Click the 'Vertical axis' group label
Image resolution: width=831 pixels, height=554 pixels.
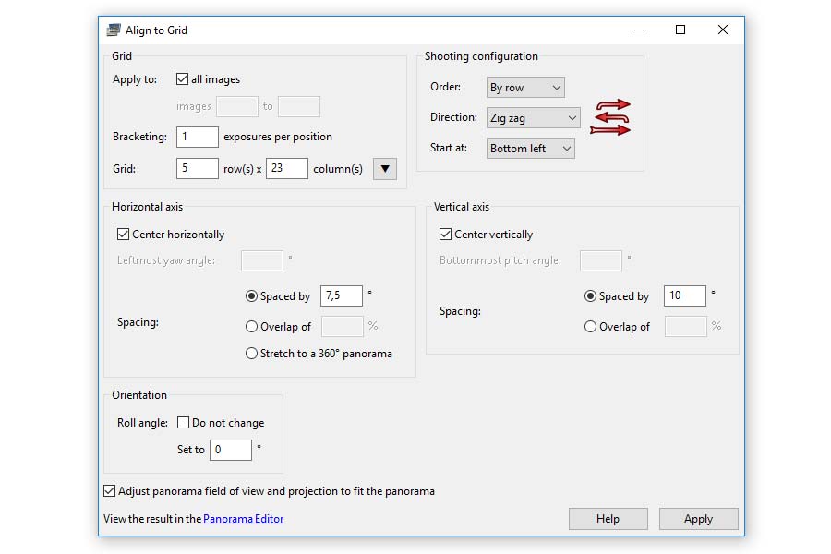tap(462, 207)
